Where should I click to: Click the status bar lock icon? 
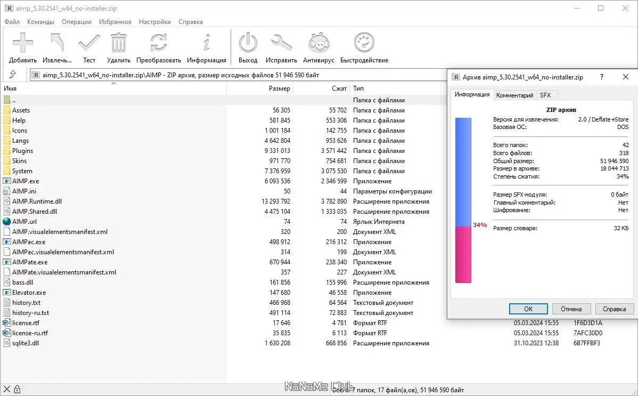(17, 390)
